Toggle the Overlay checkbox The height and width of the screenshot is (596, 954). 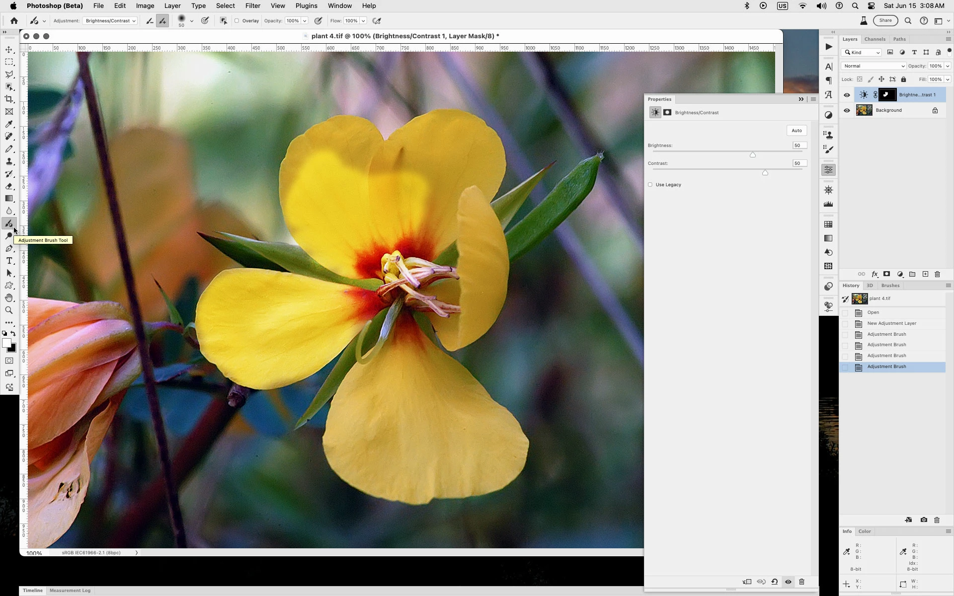coord(237,21)
